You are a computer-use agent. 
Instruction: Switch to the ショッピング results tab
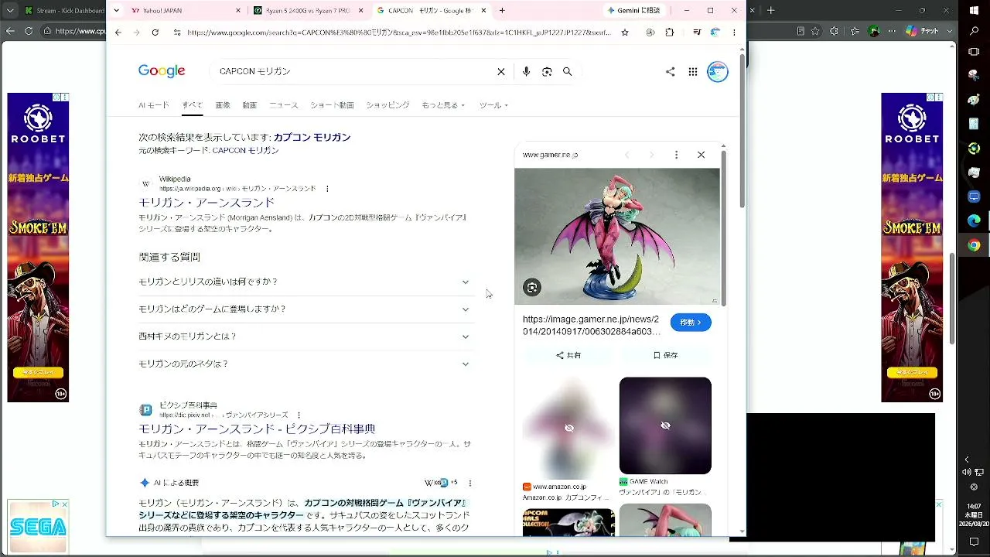coord(387,105)
